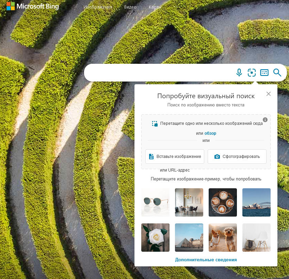289x279 pixels.
Task: Click the Microsoft Bing logo
Action: click(x=33, y=6)
